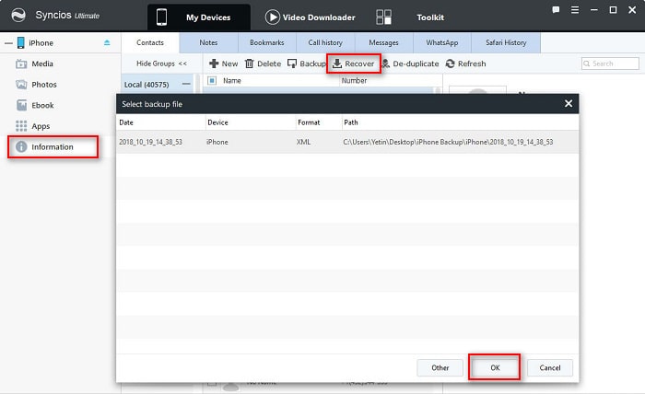Image resolution: width=645 pixels, height=394 pixels.
Task: Click the Number column header
Action: coord(354,80)
